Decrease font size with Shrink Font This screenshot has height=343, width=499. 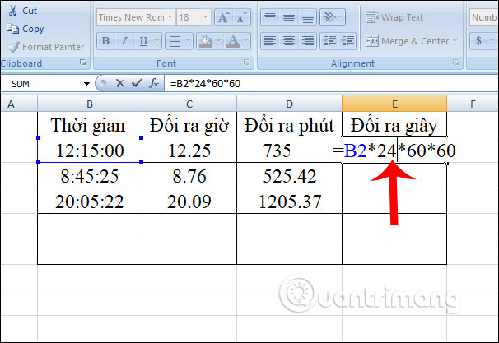tap(241, 17)
